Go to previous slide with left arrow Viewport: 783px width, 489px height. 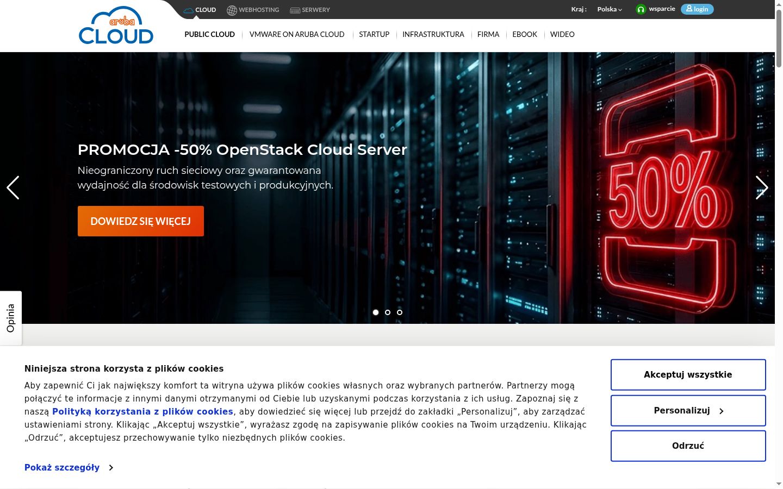click(x=13, y=187)
